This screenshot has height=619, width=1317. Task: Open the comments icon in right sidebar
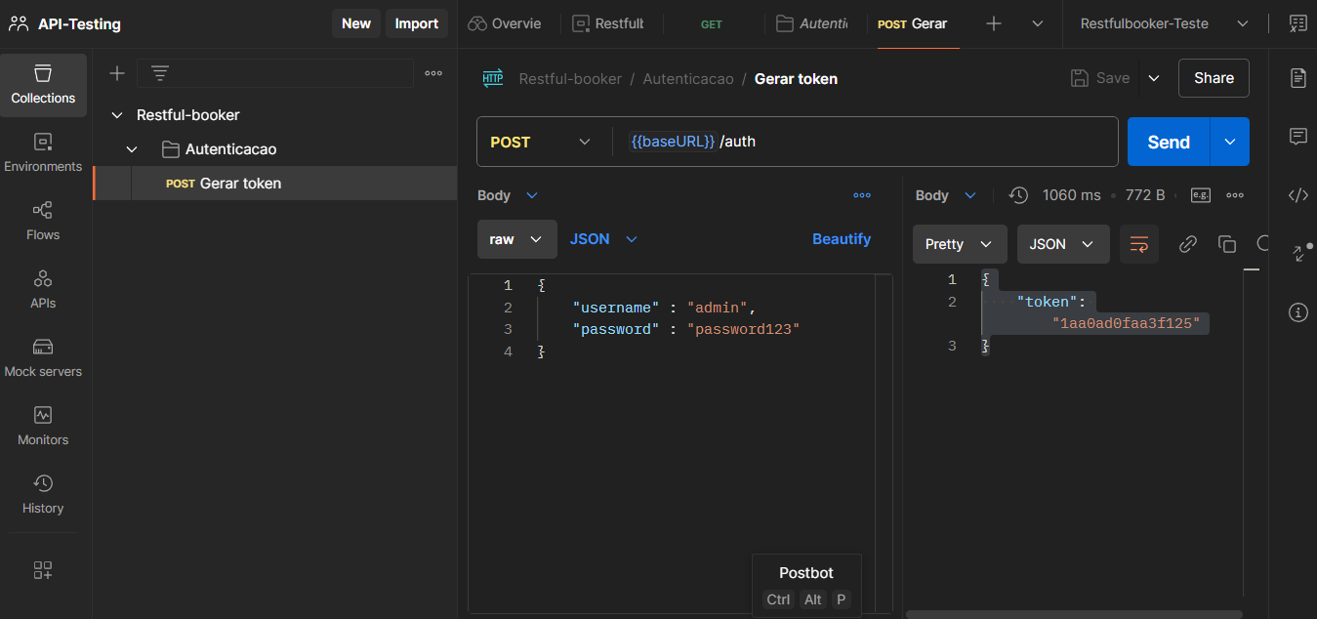point(1297,137)
